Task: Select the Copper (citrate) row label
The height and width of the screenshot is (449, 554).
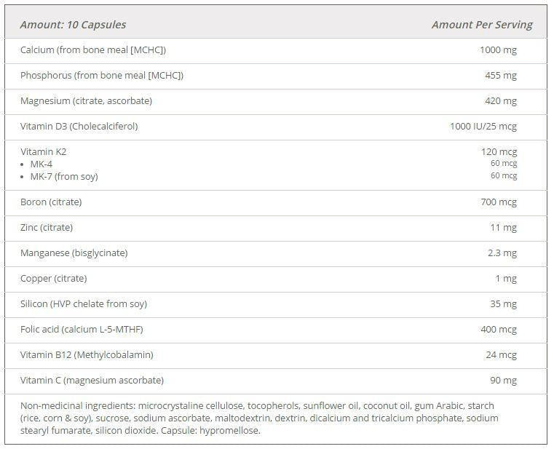Action: coord(53,279)
